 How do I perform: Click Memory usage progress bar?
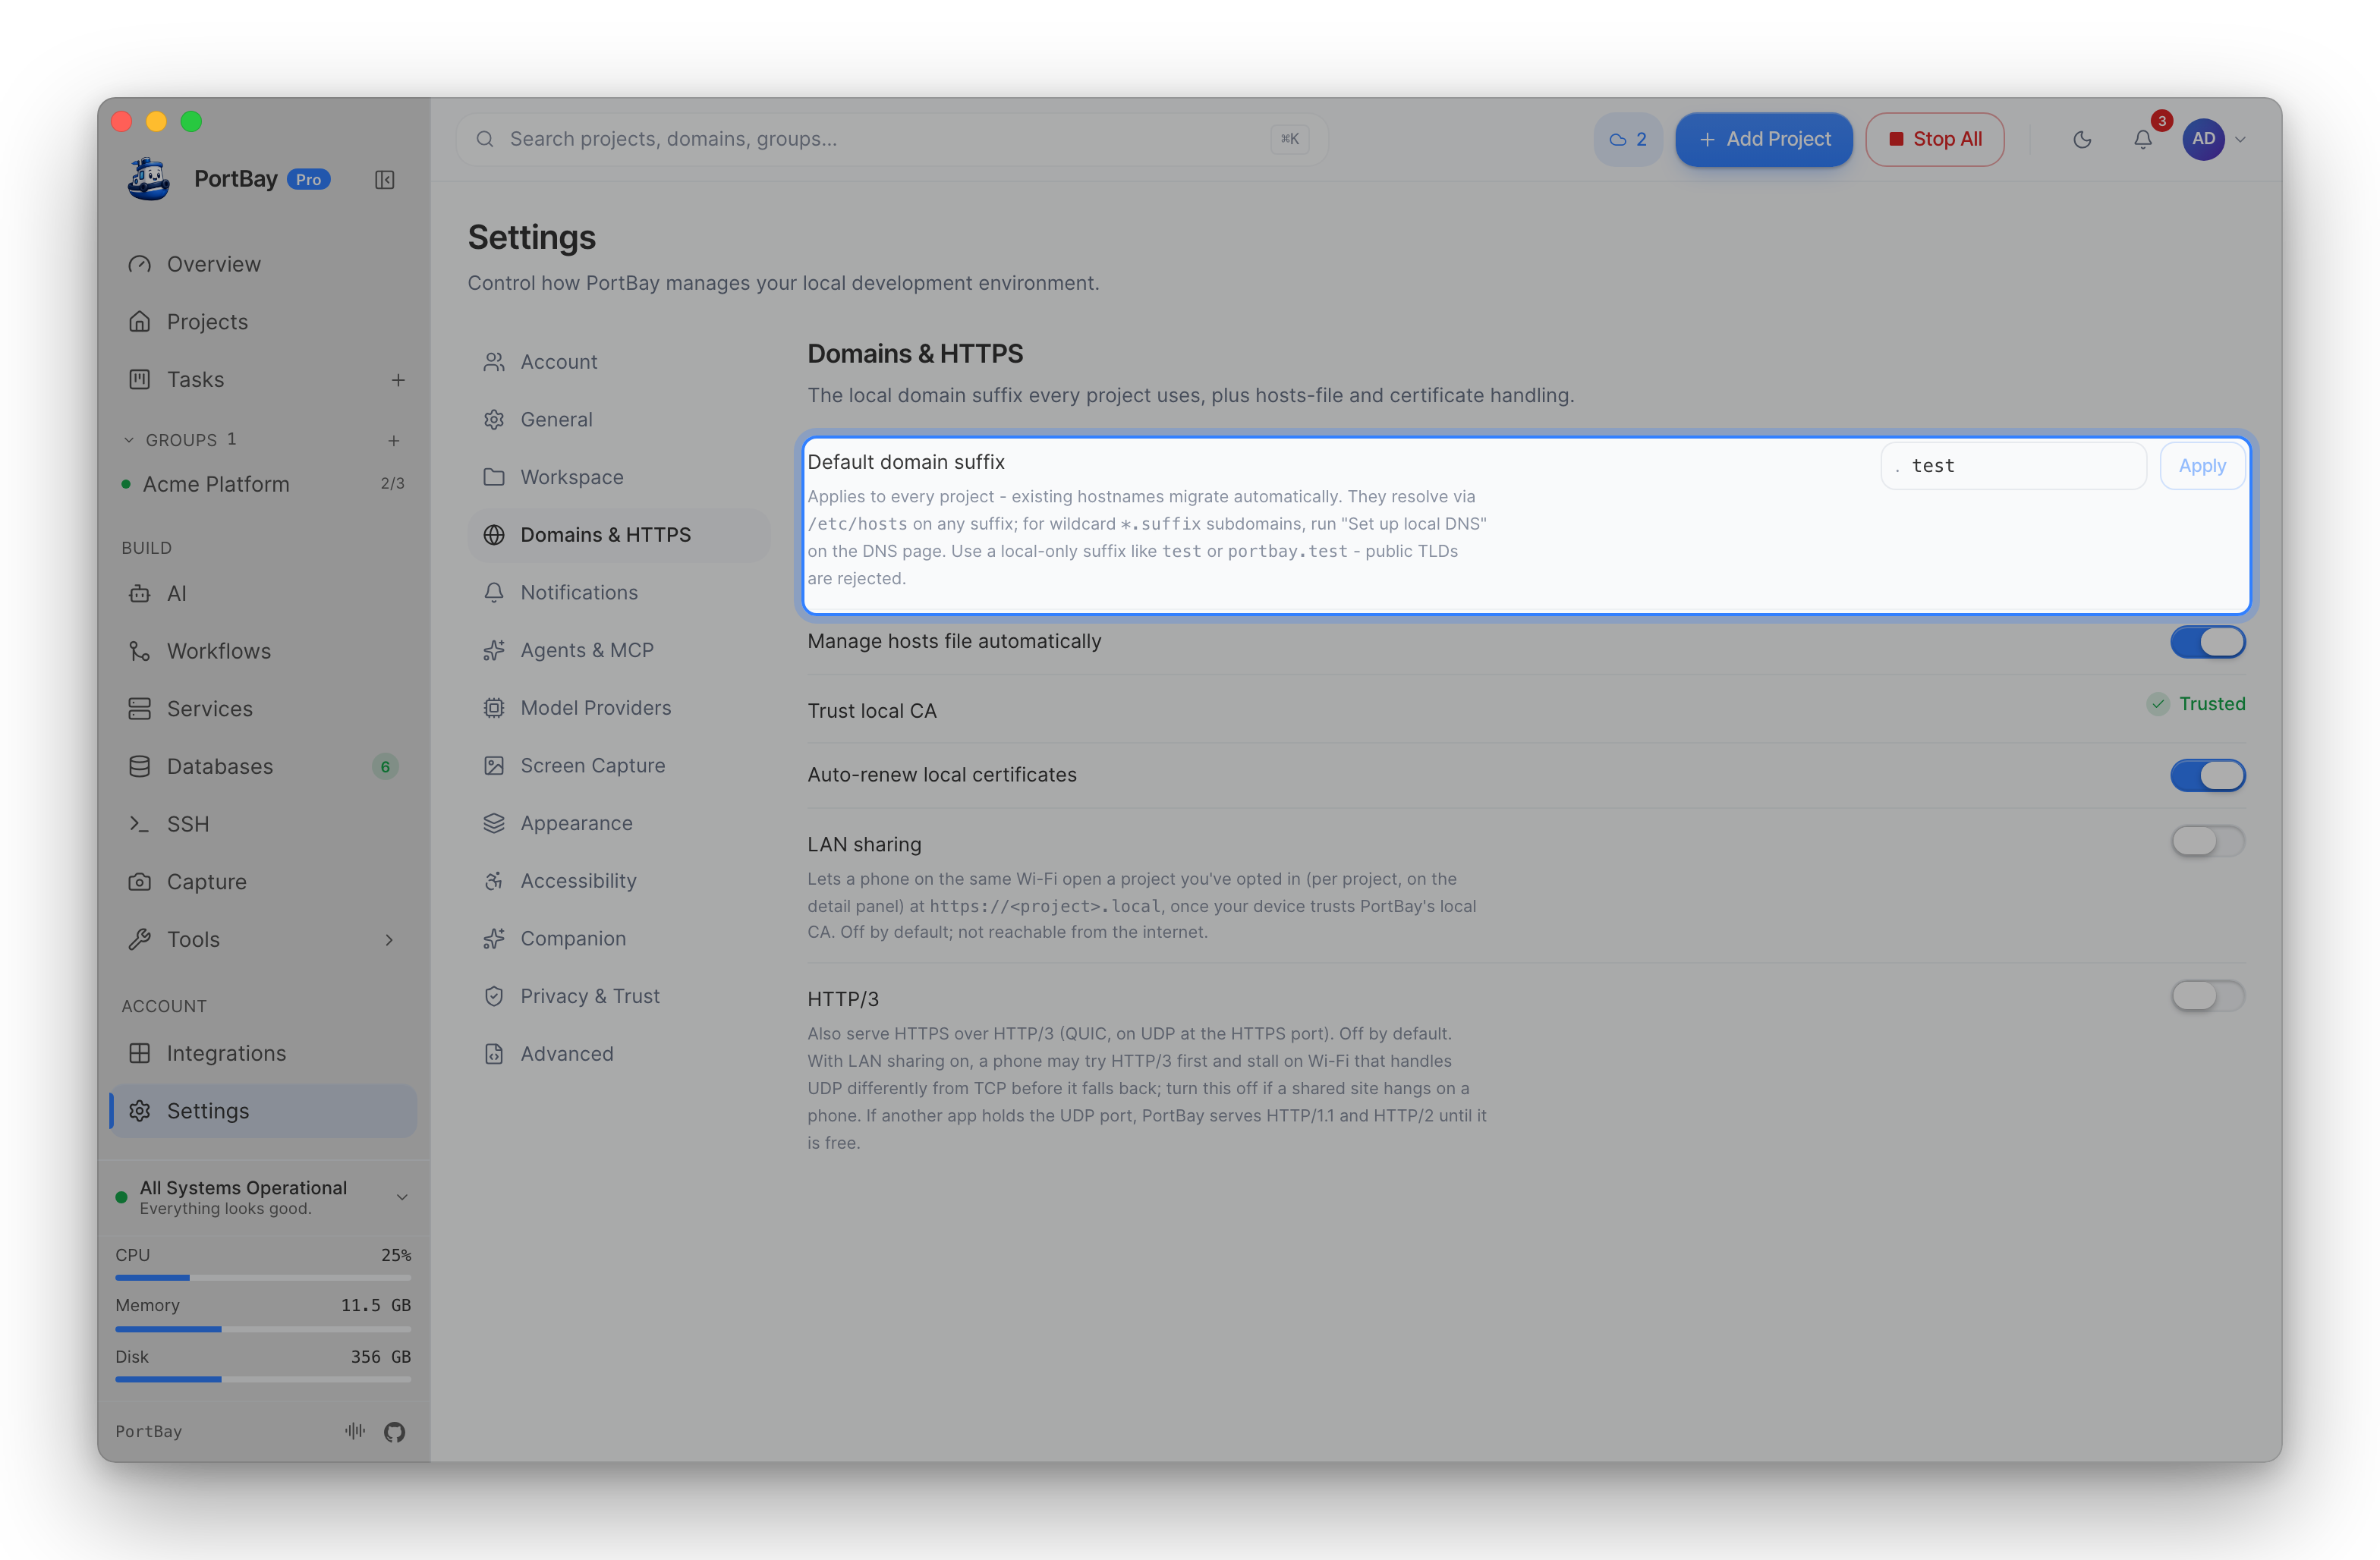[263, 1329]
